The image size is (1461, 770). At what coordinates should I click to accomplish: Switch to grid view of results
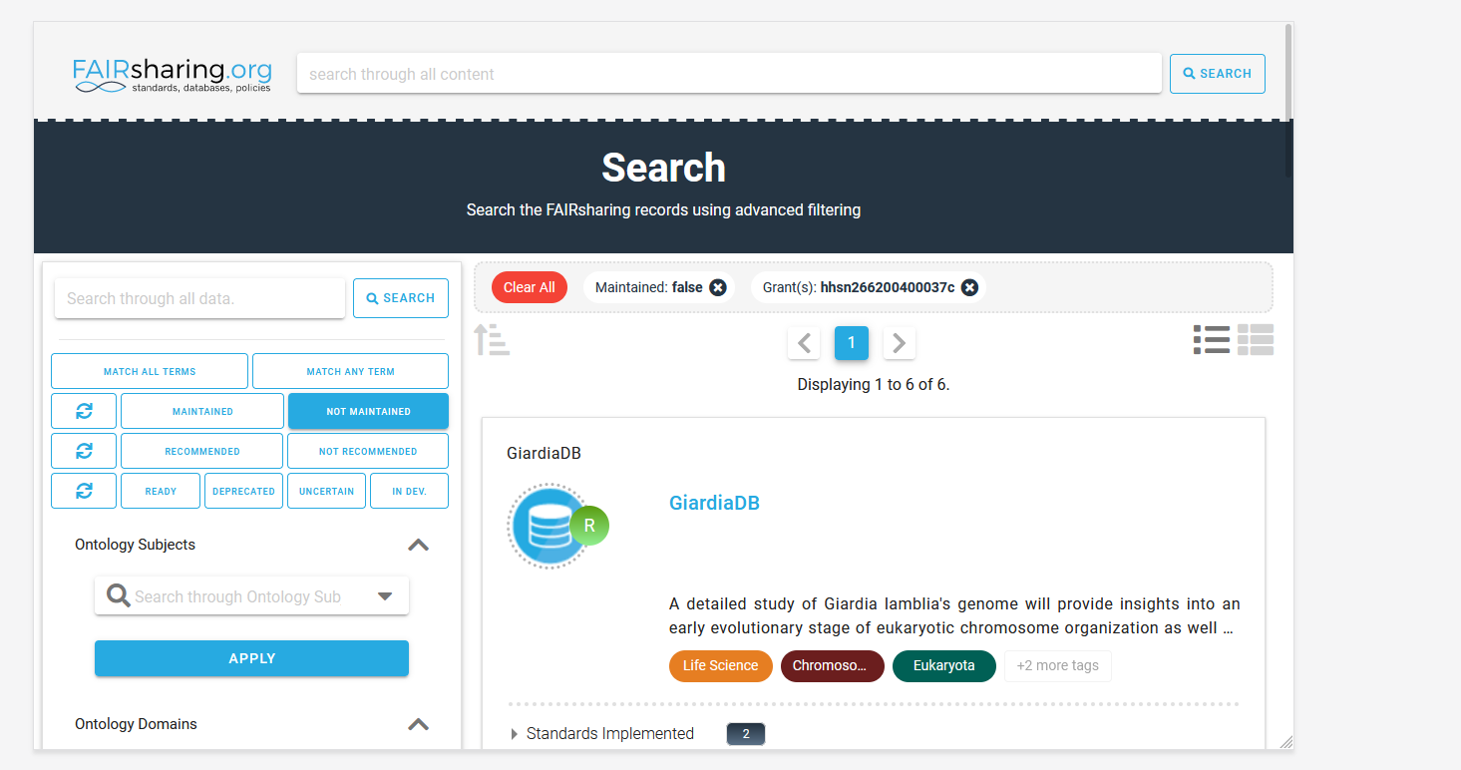1256,339
